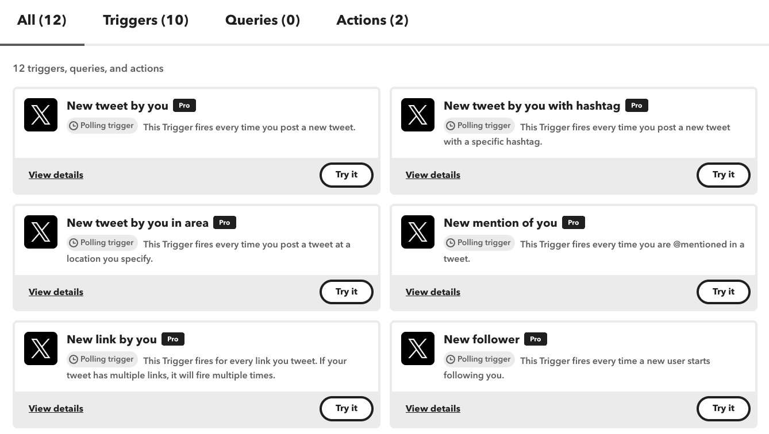The height and width of the screenshot is (434, 769).
Task: Click the Pro badge beside New follower
Action: tap(535, 339)
